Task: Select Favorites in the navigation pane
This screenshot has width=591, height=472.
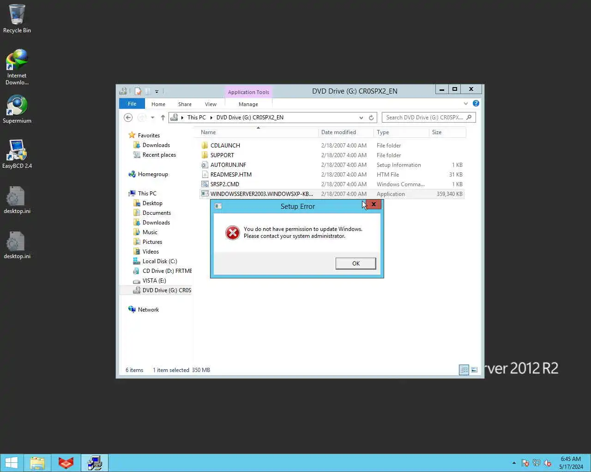Action: (x=149, y=136)
